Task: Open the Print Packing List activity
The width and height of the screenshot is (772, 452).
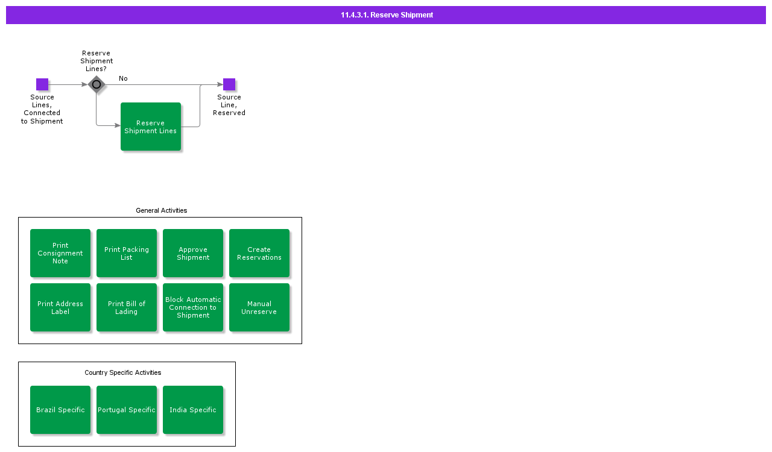Action: point(127,253)
